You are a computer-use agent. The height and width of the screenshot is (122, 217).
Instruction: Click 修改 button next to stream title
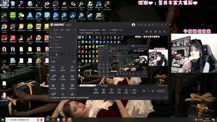tap(104, 30)
